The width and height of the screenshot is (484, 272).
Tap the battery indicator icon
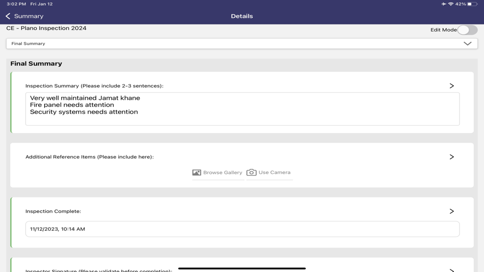point(472,4)
